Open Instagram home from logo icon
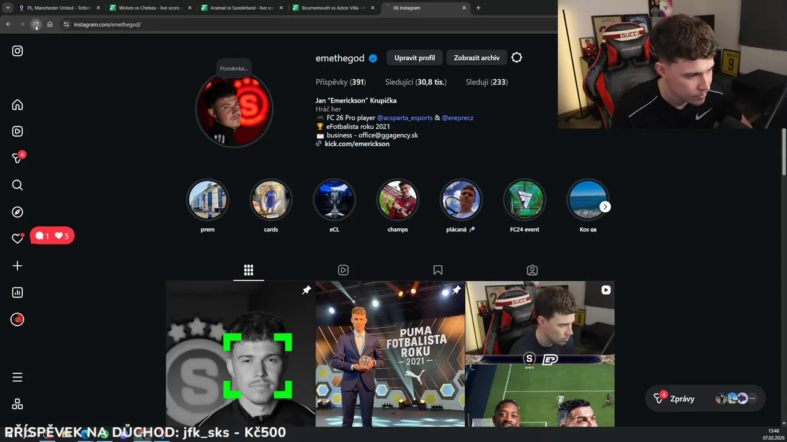The image size is (787, 442). [18, 51]
